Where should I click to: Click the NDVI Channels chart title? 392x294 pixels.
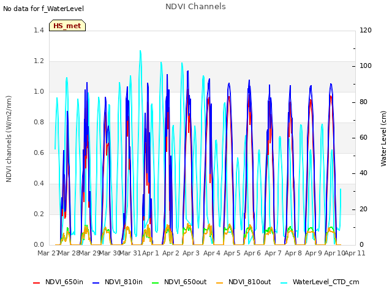click(x=195, y=7)
